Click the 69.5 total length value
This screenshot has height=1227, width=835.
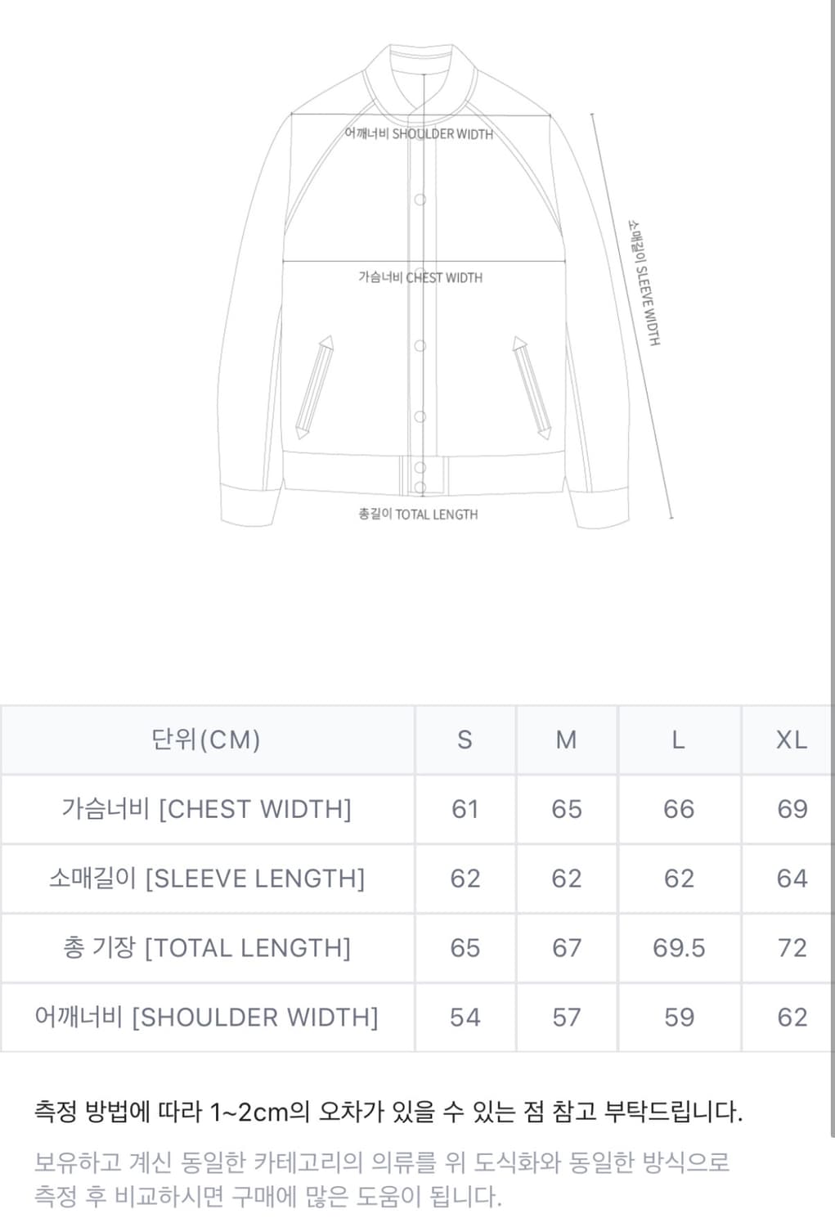pyautogui.click(x=678, y=948)
